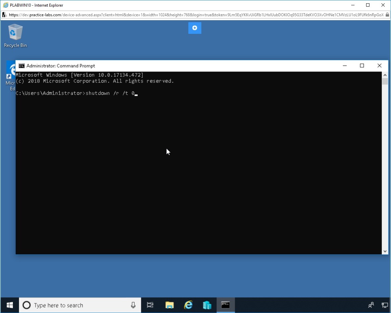Viewport: 391px width, 313px height.
Task: Open the People icon in the system tray
Action: tap(371, 305)
